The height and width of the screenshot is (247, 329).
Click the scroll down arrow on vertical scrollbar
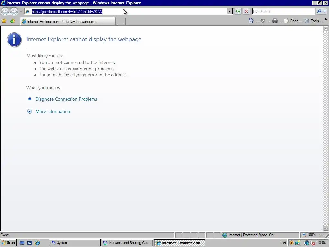point(326,228)
